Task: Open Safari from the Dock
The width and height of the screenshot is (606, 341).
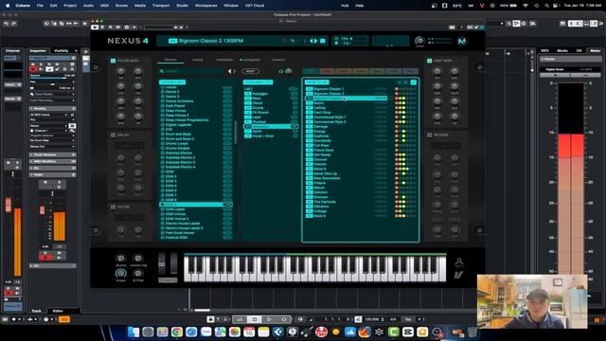Action: (x=191, y=332)
